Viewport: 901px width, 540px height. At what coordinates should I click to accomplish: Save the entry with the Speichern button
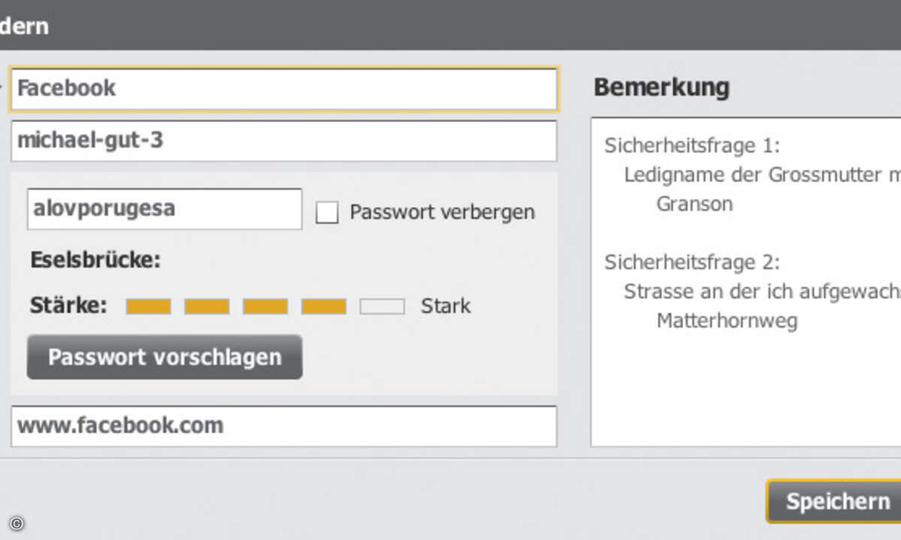(x=836, y=502)
